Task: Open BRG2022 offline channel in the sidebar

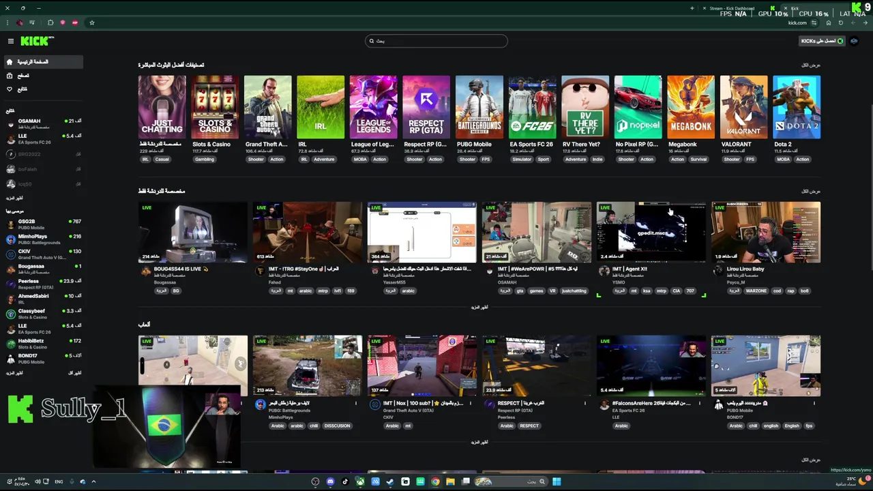Action: tap(44, 154)
